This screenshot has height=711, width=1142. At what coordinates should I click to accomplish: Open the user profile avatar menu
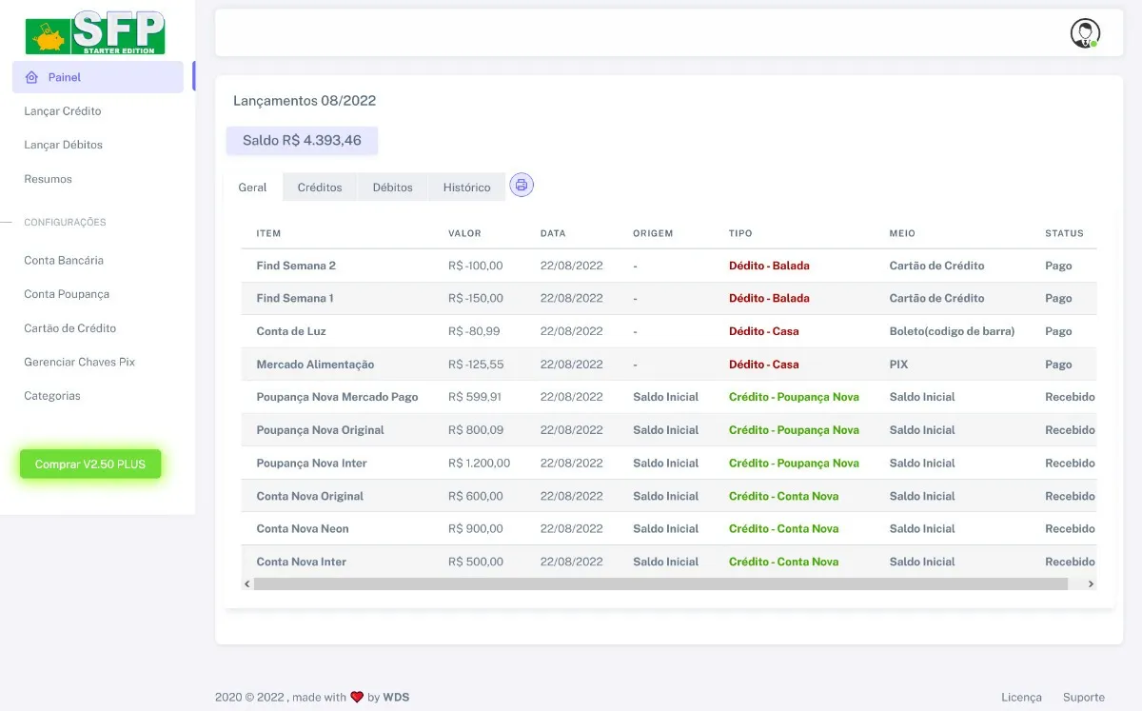[1085, 33]
